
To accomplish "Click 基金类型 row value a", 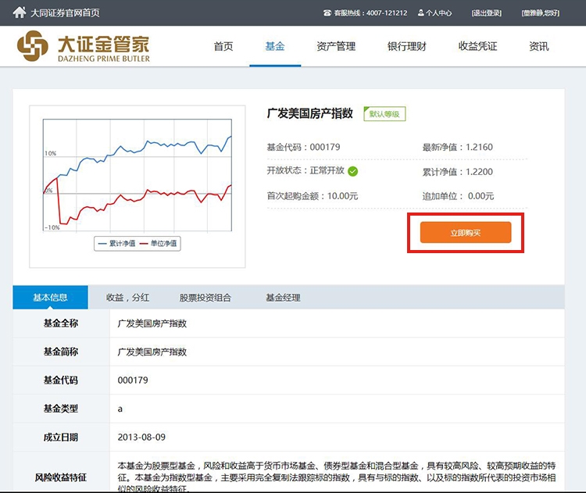I will pyautogui.click(x=120, y=409).
